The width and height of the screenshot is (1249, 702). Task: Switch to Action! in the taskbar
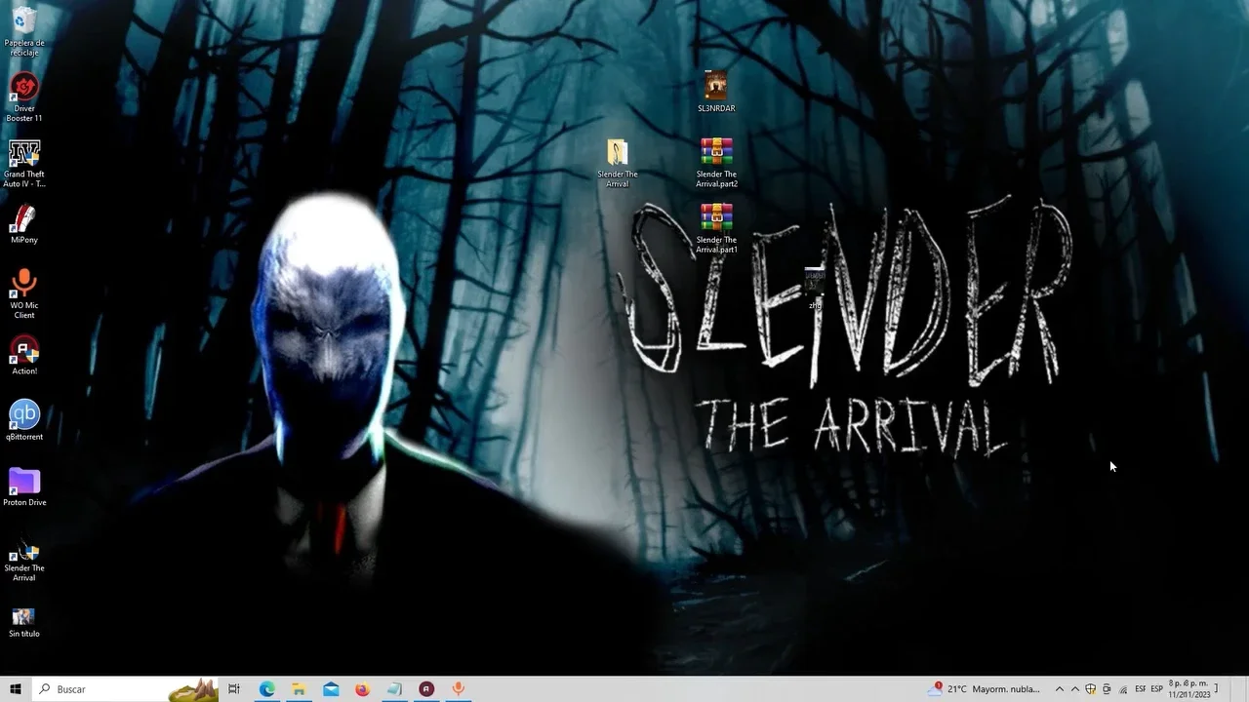click(426, 689)
